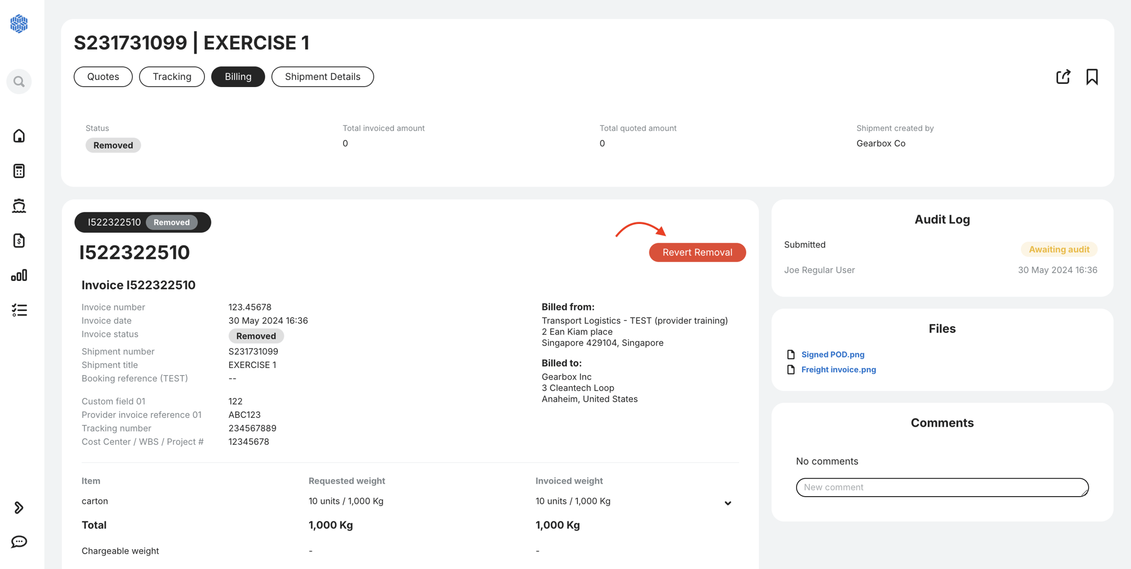Image resolution: width=1131 pixels, height=569 pixels.
Task: Open the Freight invoice.png file
Action: click(x=838, y=370)
